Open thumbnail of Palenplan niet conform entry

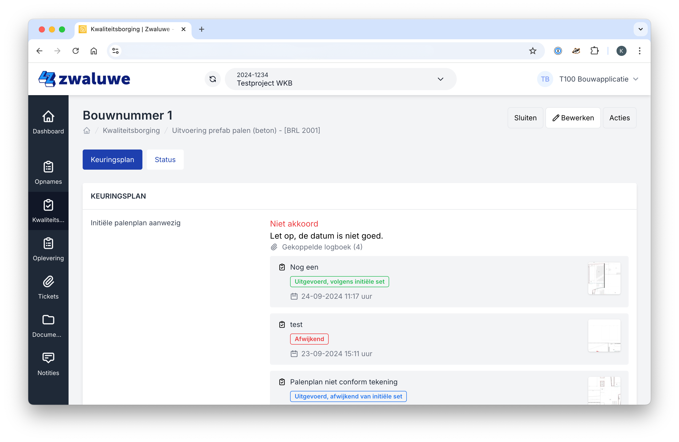point(604,390)
